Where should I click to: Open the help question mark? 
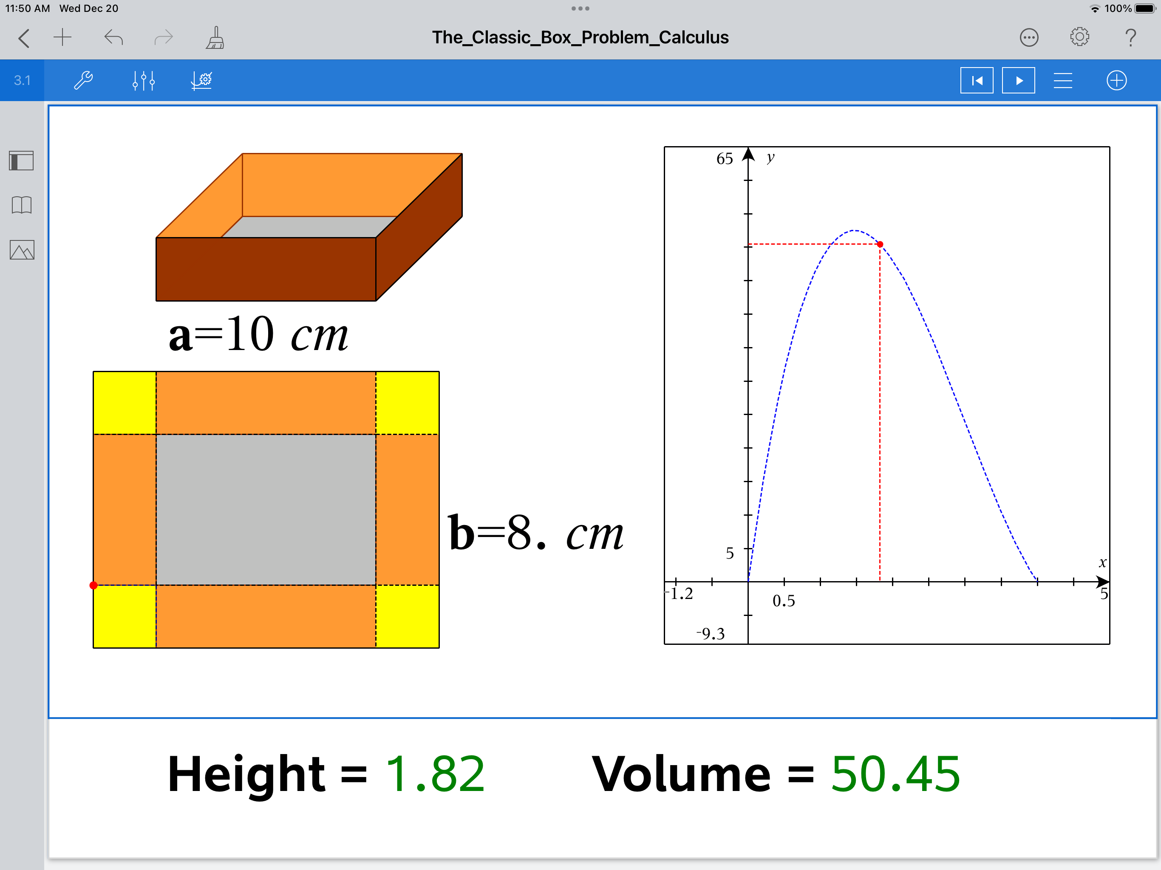click(1130, 38)
